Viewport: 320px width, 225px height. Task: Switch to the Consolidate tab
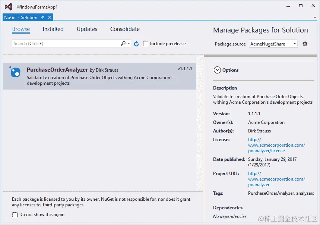(125, 29)
